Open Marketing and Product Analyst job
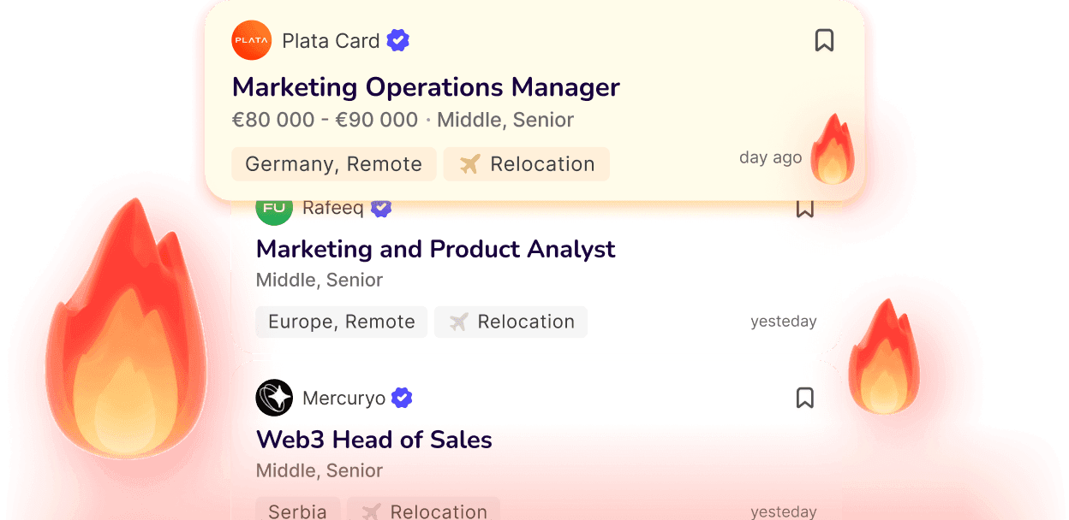1069x520 pixels. [x=435, y=249]
